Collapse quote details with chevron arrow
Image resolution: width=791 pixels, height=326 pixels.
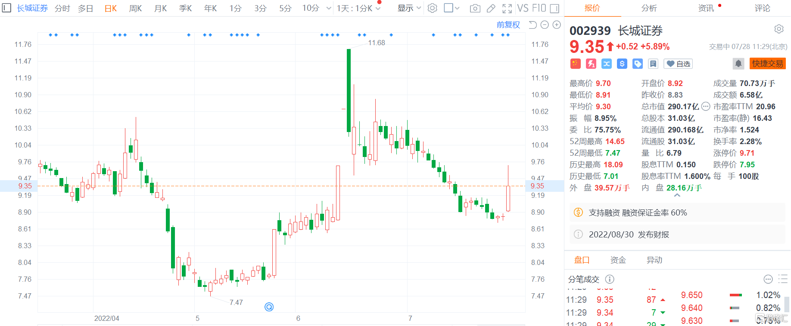[x=677, y=195]
